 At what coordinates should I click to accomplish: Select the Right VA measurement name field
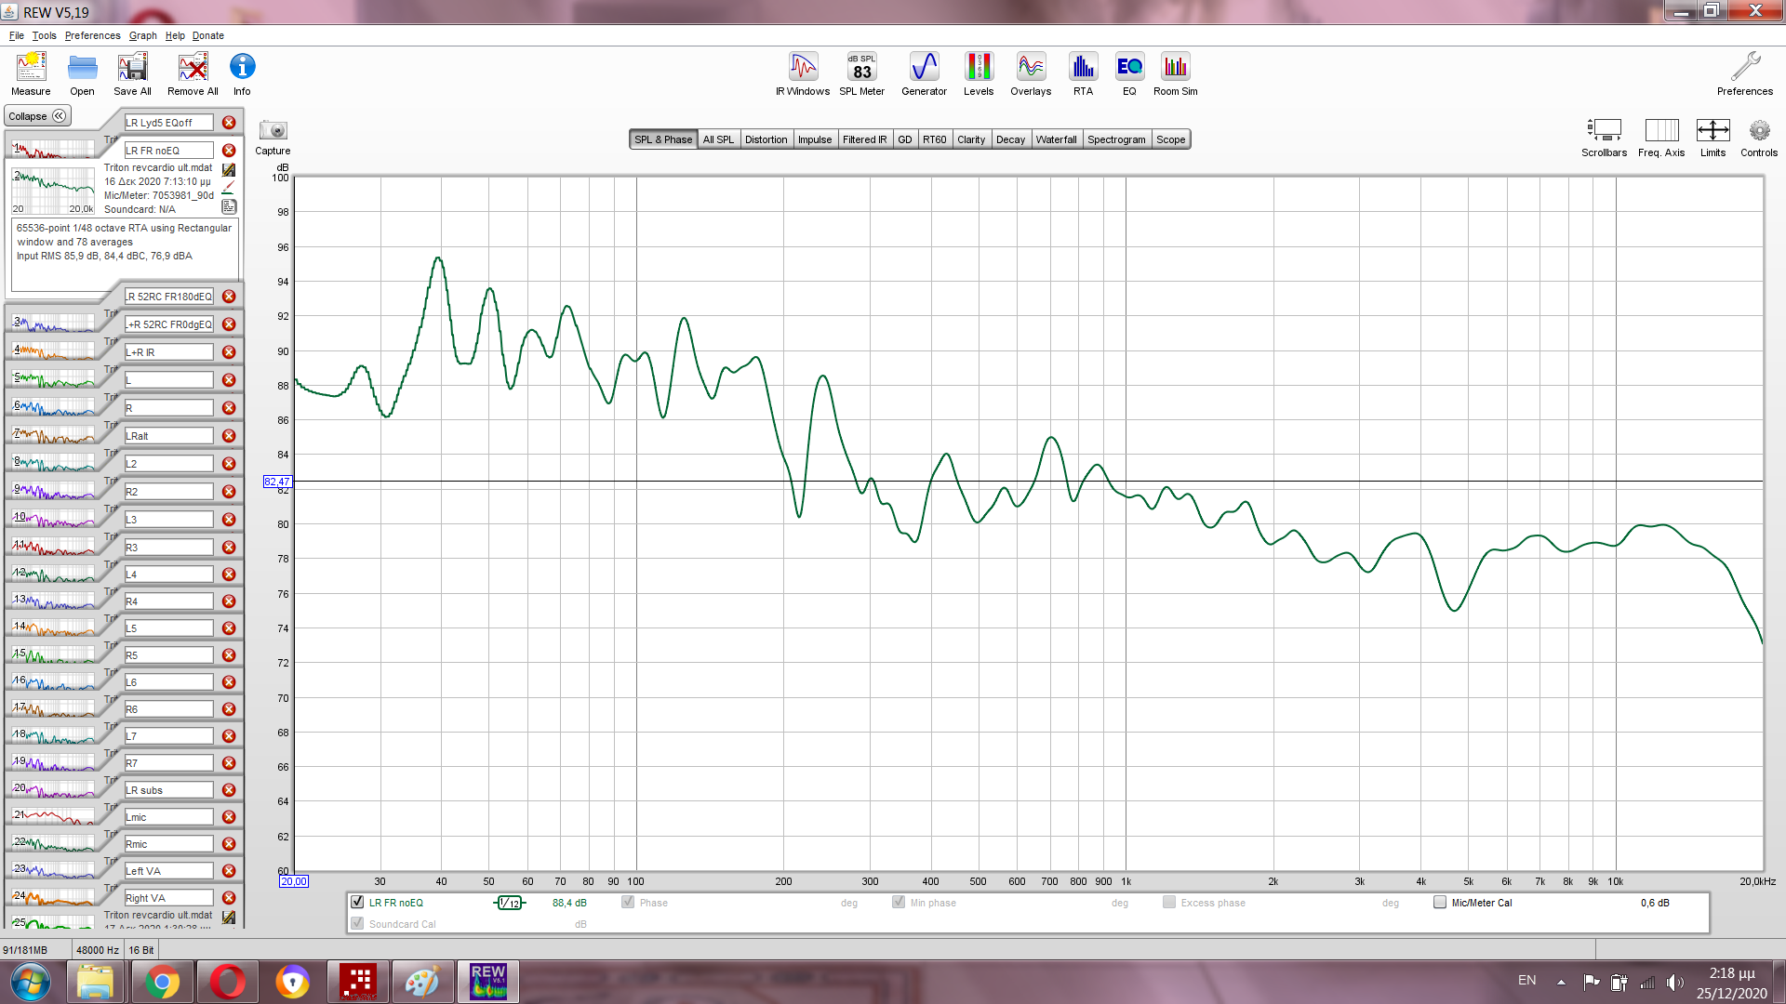[x=168, y=898]
